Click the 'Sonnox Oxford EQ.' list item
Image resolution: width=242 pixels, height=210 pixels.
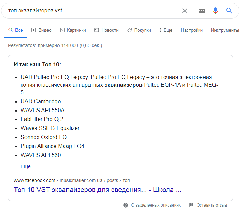point(48,137)
